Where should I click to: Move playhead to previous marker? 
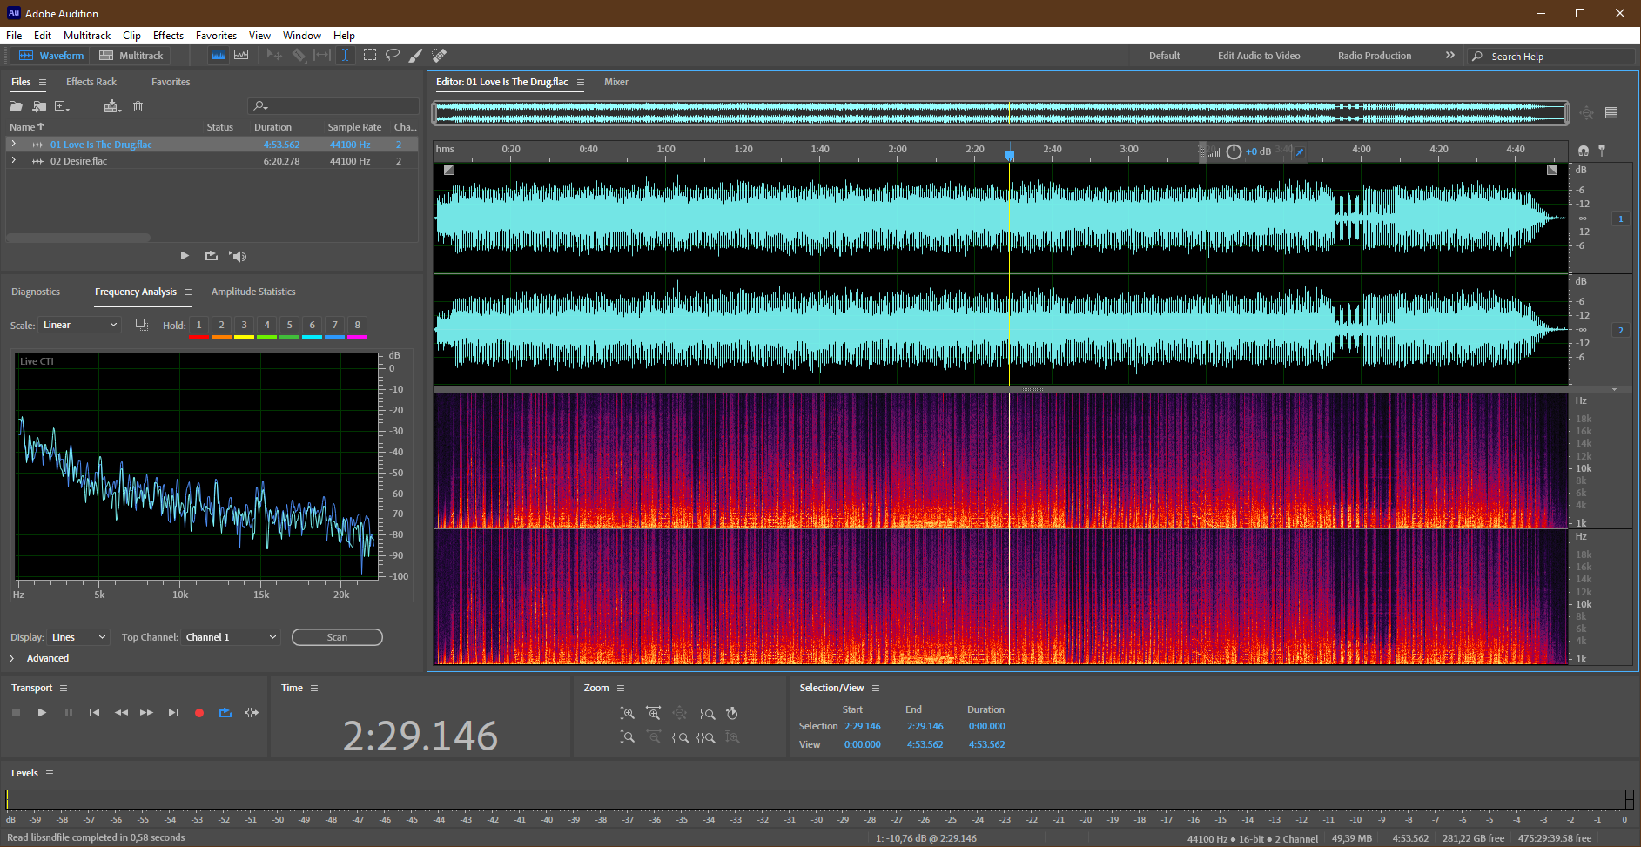pyautogui.click(x=94, y=712)
